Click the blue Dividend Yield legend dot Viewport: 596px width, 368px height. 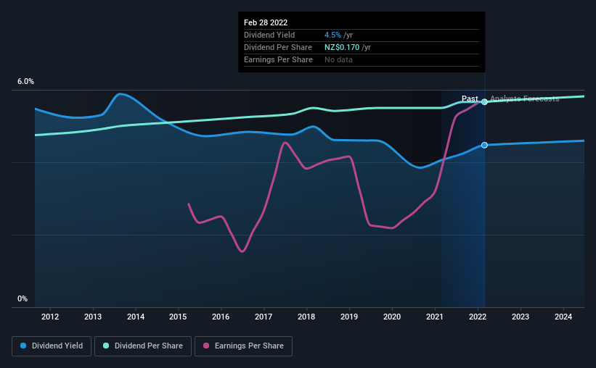23,346
